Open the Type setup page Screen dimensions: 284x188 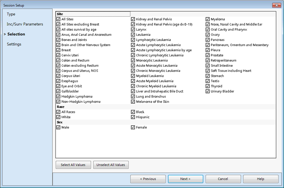11,14
